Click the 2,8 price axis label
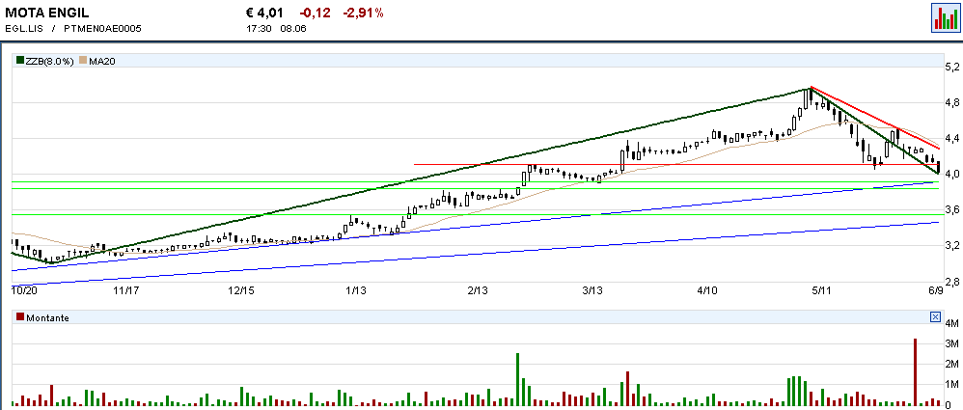The height and width of the screenshot is (410, 963). coord(952,282)
